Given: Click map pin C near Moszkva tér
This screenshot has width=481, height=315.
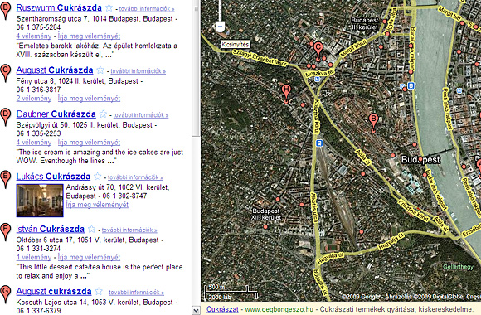Looking at the screenshot, I should tap(318, 51).
